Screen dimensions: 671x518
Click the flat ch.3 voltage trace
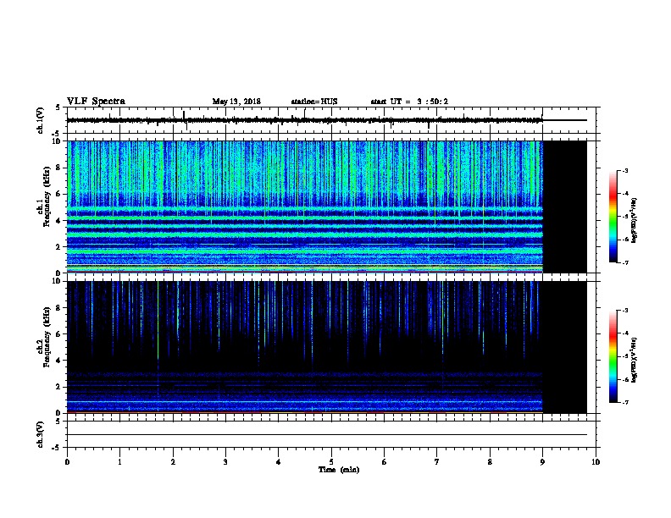(326, 435)
